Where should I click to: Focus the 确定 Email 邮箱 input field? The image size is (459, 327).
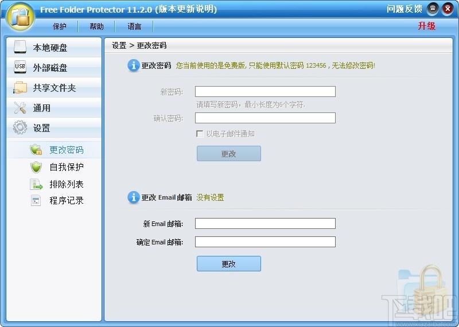265,242
